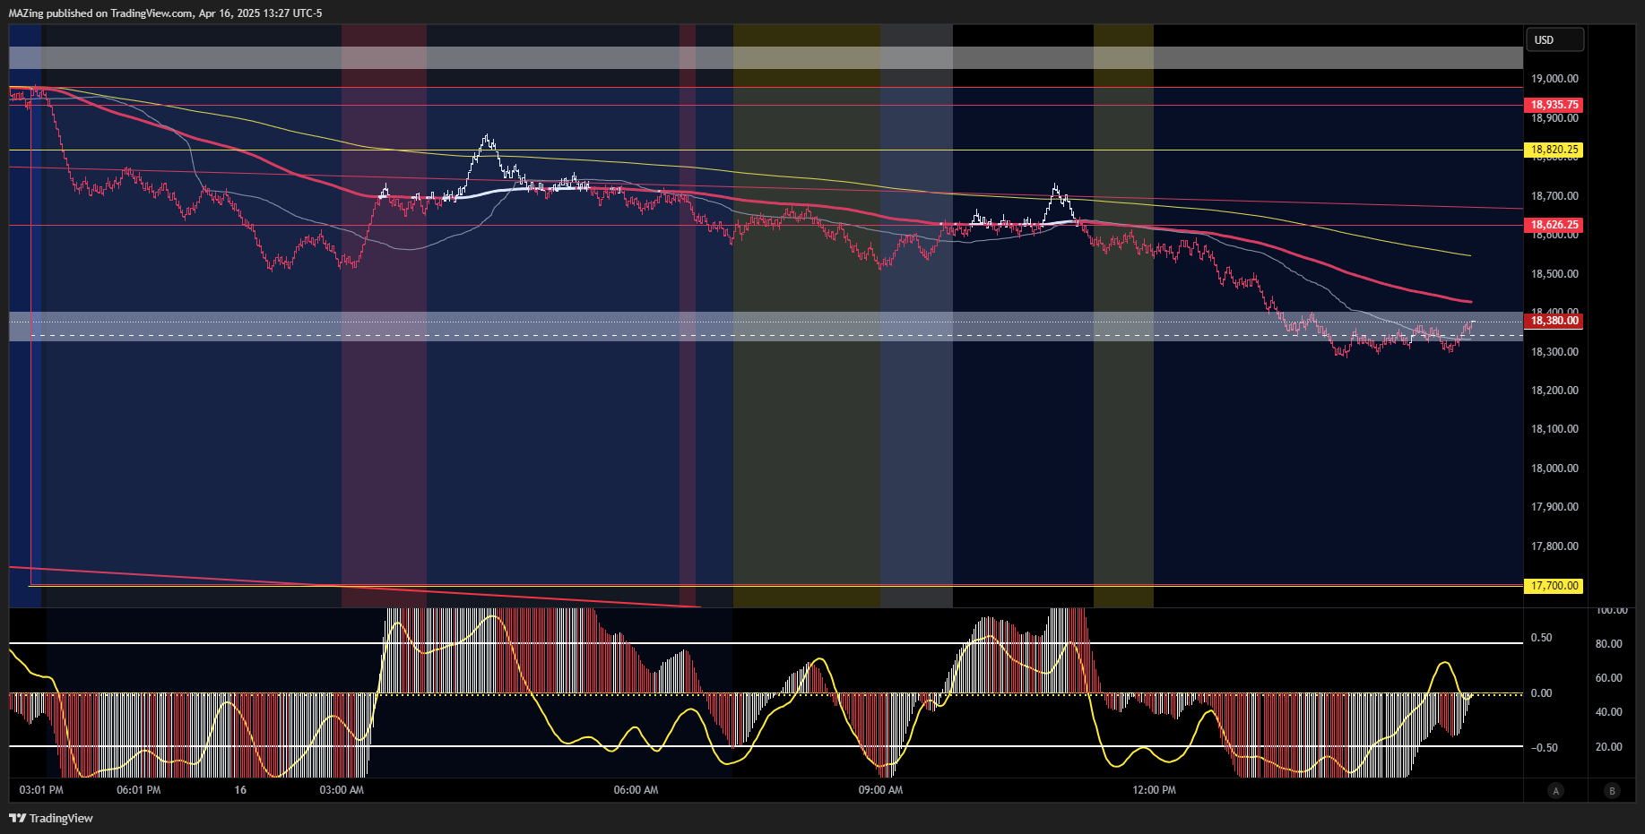Click the 17,800.00 price axis value
This screenshot has width=1645, height=834.
1554,546
